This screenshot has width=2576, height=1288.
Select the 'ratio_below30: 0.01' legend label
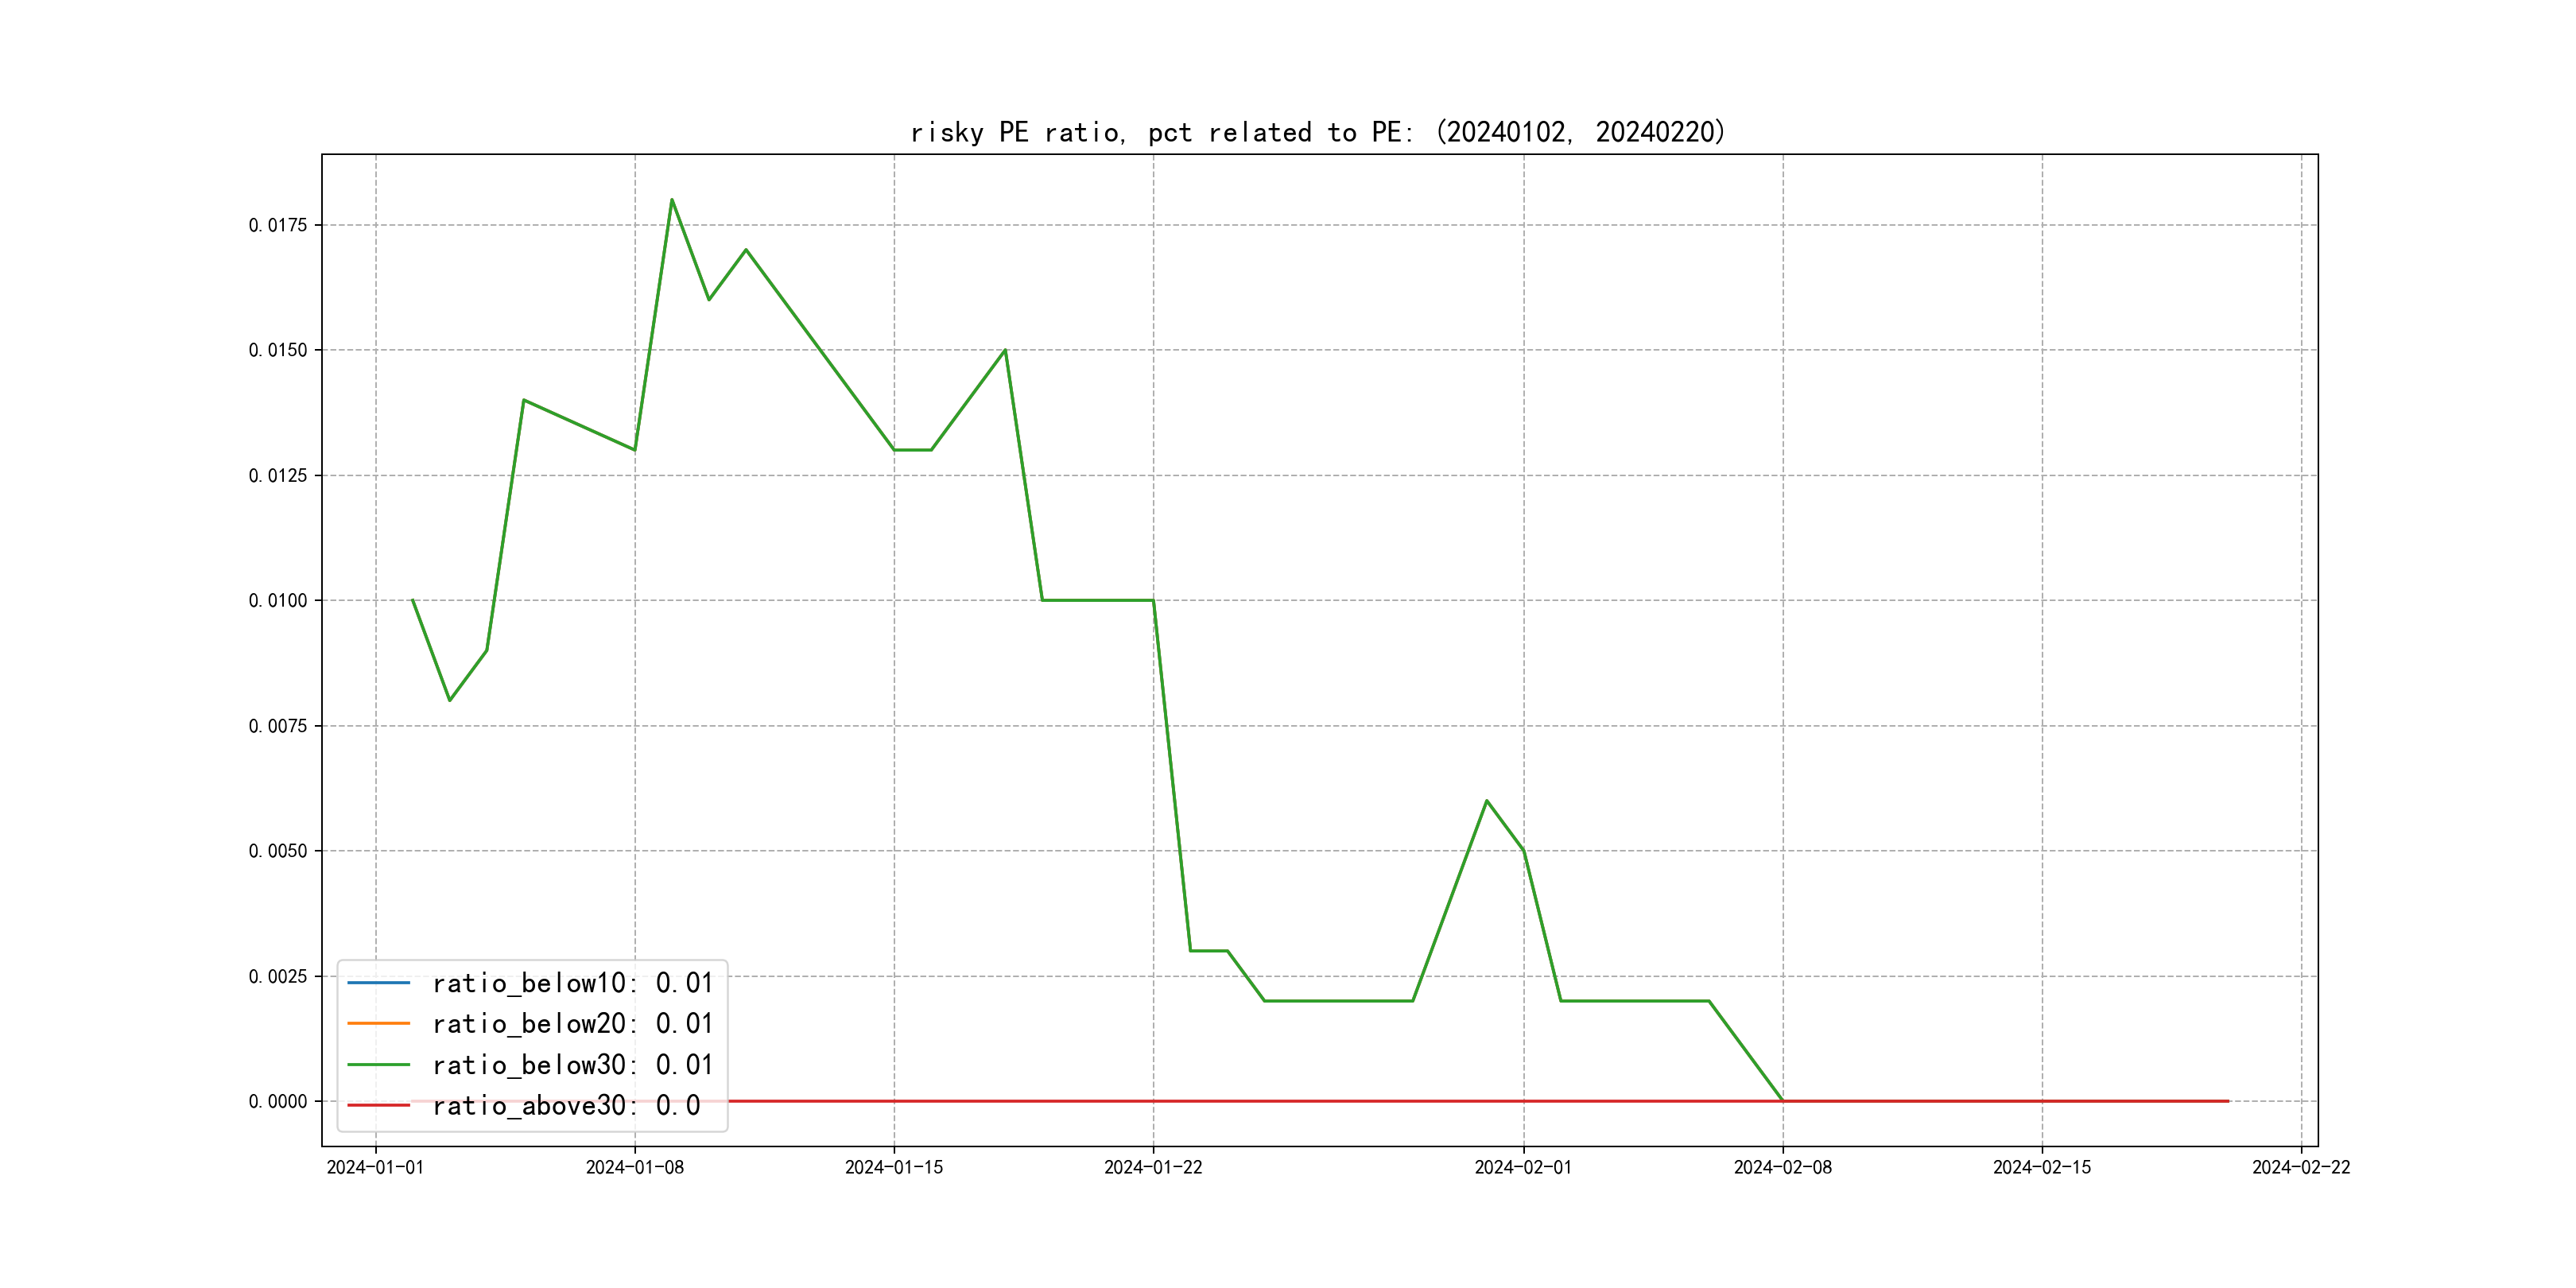coord(572,1065)
